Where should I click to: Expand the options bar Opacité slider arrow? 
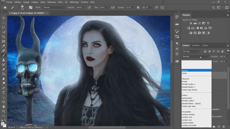point(84,8)
